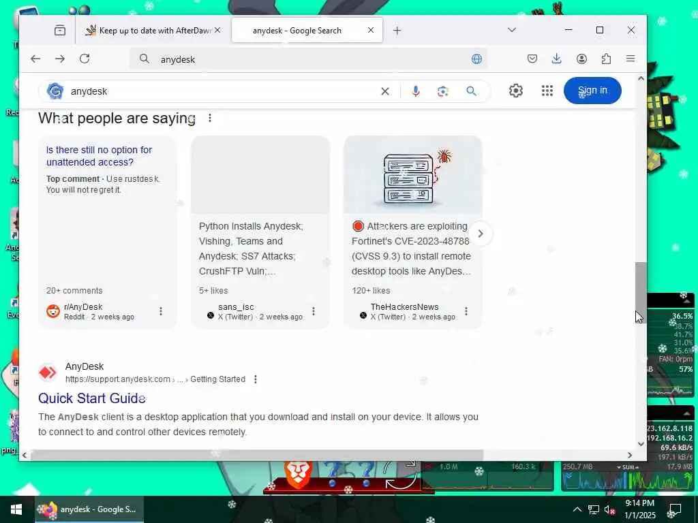Open Reddit post about unattended access

coord(99,156)
